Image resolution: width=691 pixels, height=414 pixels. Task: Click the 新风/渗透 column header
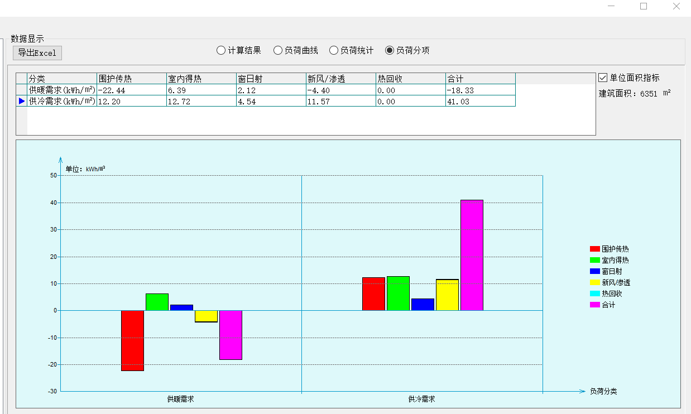(340, 79)
